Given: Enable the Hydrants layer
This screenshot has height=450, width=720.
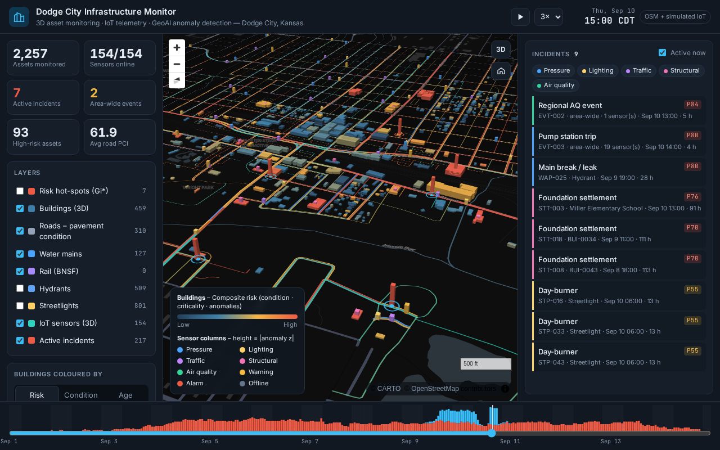Looking at the screenshot, I should pos(20,289).
